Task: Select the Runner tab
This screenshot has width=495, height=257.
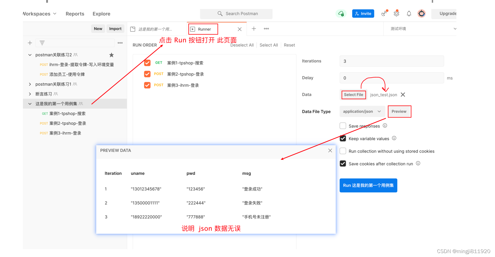Action: click(203, 29)
